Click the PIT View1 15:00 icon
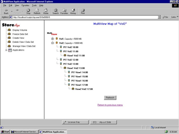The height and width of the screenshot is (134, 179). tap(69, 76)
